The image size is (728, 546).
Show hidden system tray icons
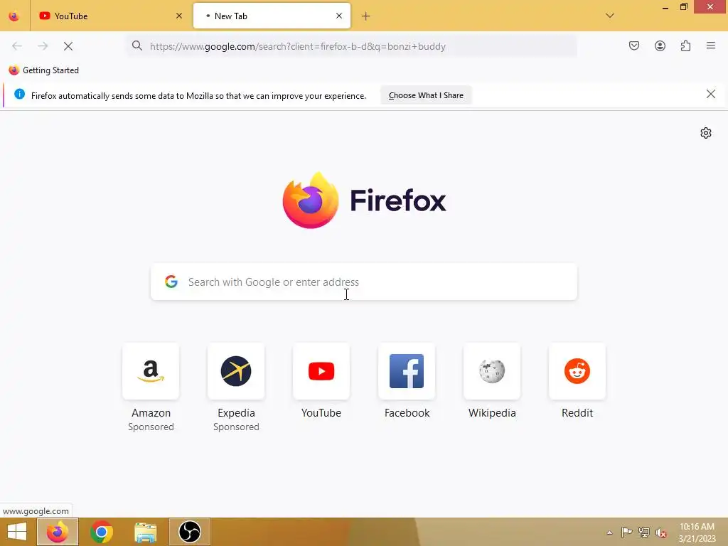[609, 532]
